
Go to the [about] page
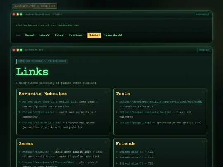pos(45,35)
